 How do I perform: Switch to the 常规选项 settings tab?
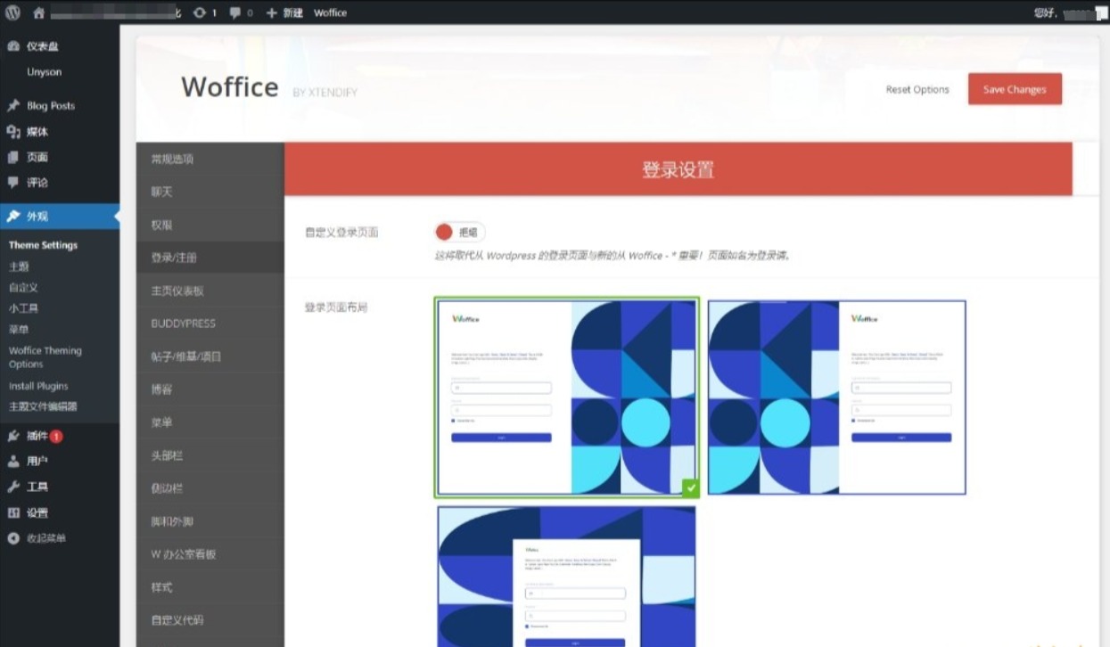(210, 159)
